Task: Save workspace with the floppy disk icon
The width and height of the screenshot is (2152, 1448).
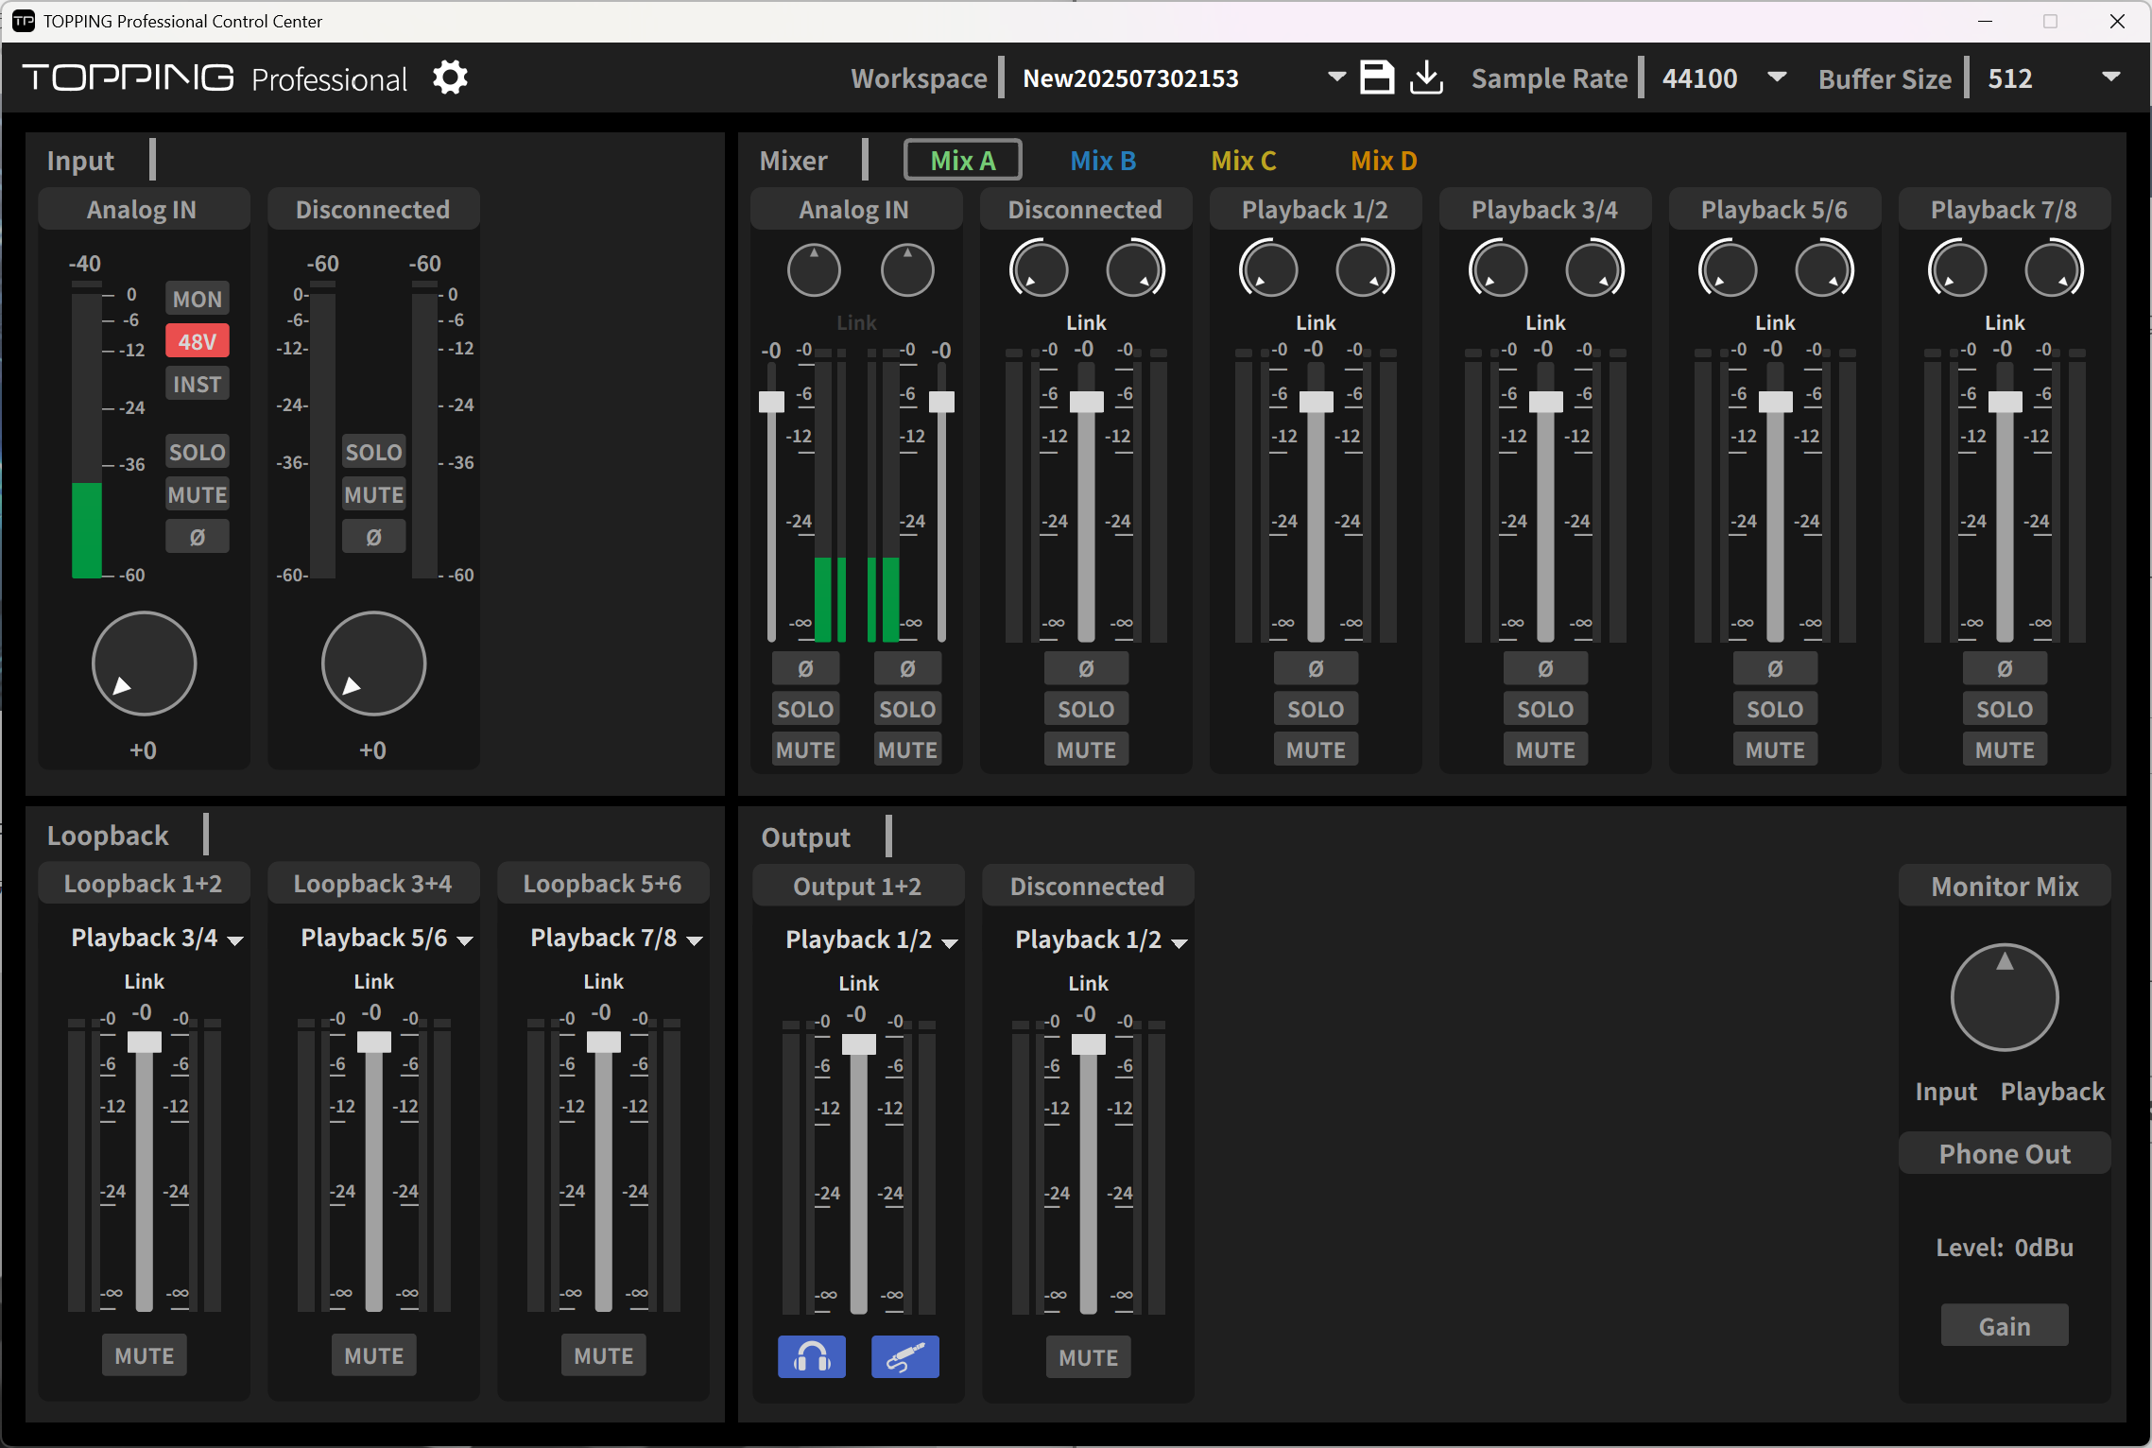Action: tap(1376, 78)
